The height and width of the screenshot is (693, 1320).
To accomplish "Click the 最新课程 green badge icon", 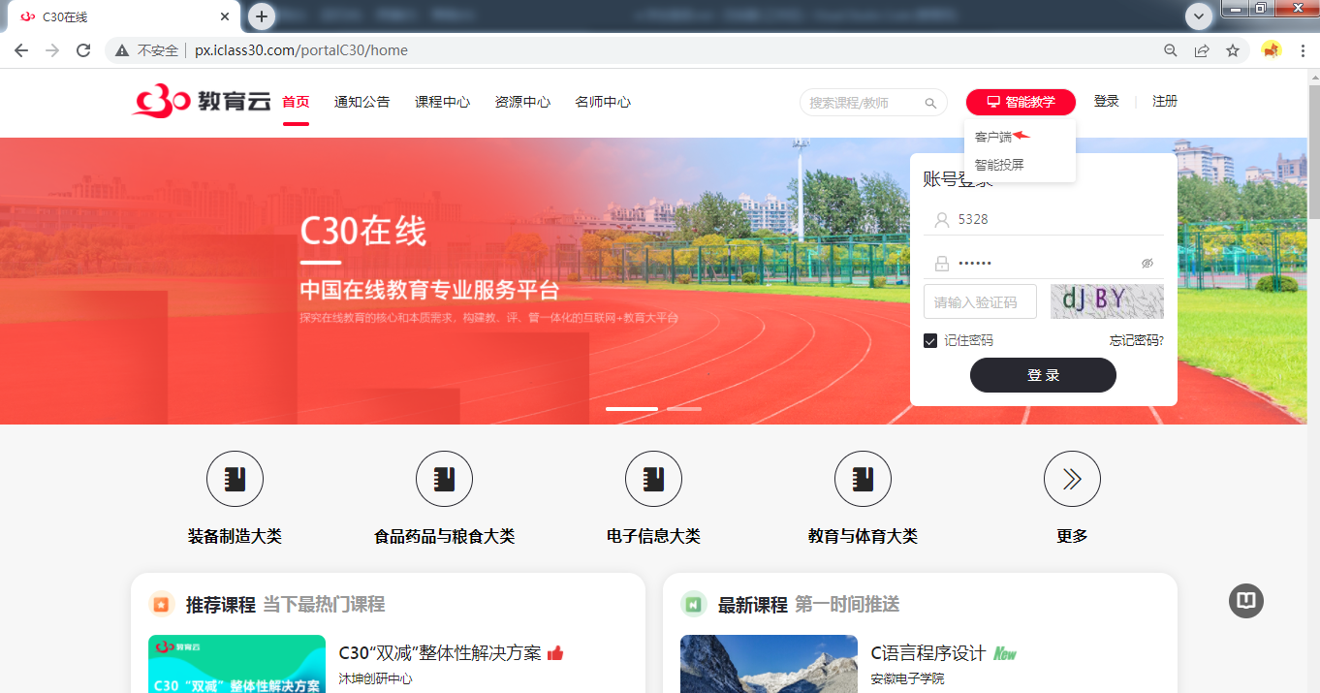I will [693, 605].
